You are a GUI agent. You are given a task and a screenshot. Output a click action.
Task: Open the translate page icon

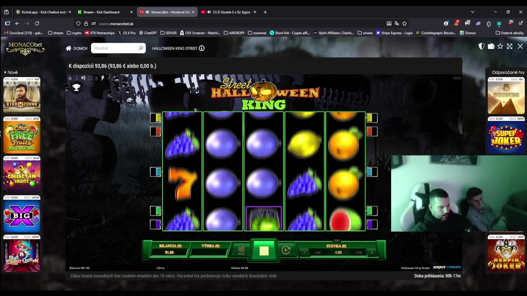[396, 23]
